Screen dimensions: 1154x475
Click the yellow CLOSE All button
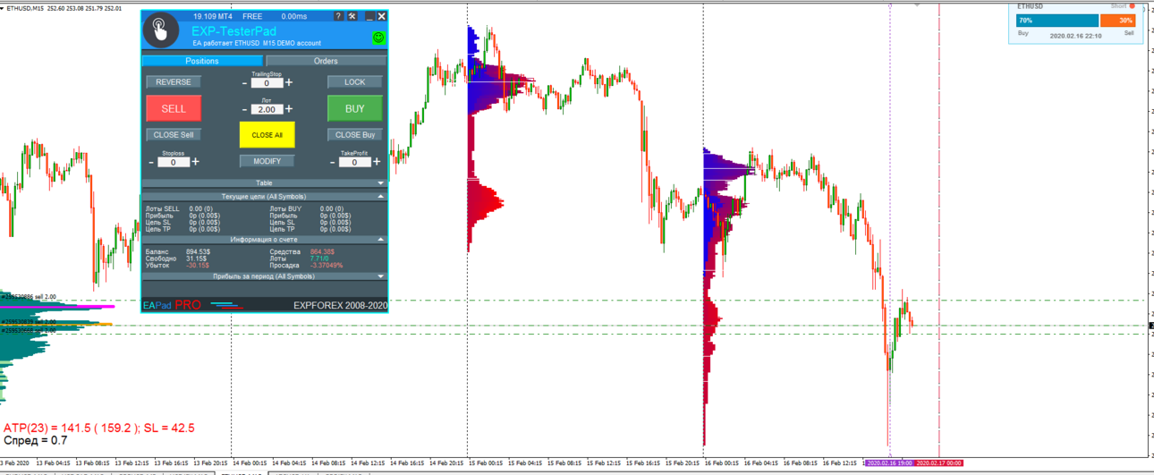tap(267, 135)
